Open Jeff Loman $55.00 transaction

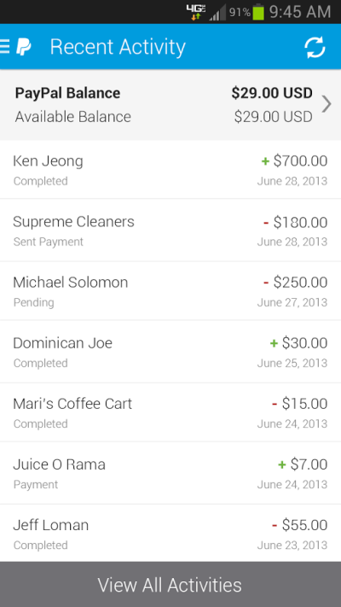click(170, 534)
